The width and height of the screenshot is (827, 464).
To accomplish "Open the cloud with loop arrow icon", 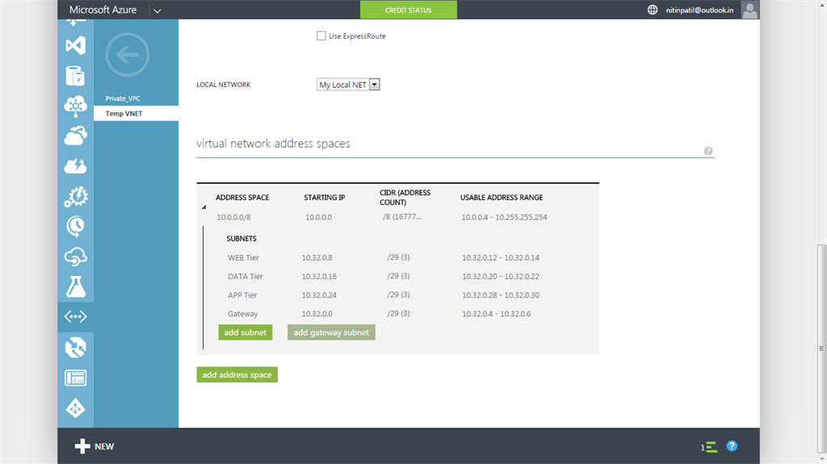I will coord(75,257).
